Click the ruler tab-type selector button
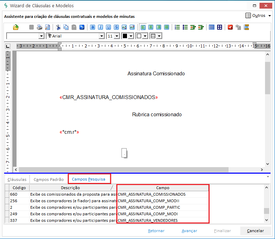The height and width of the screenshot is (239, 275). (x=8, y=46)
